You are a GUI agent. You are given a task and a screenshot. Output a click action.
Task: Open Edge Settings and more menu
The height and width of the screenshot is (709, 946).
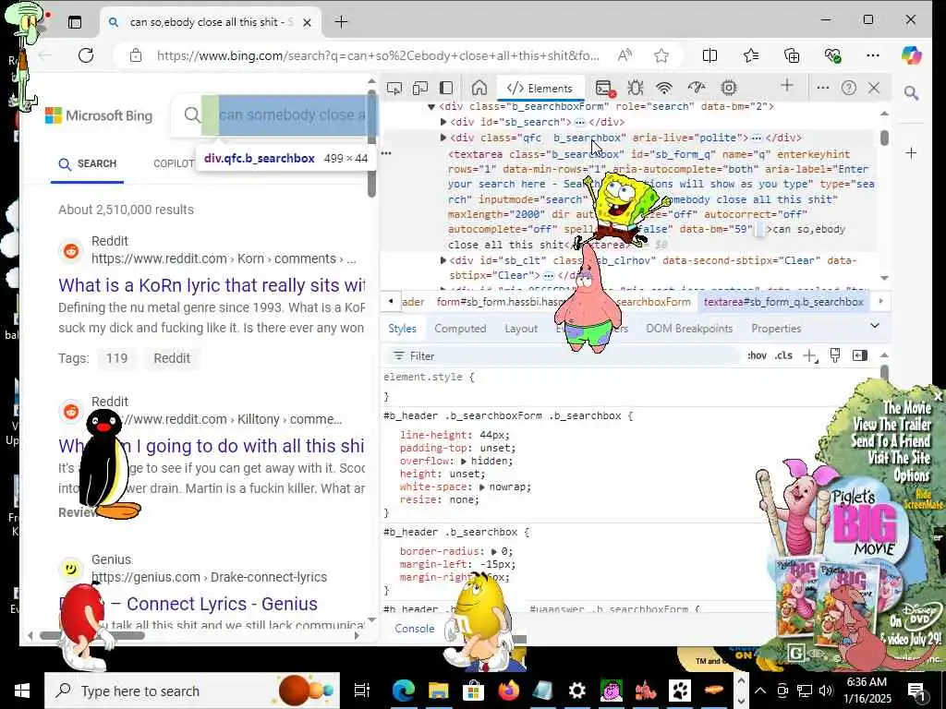[x=873, y=55]
